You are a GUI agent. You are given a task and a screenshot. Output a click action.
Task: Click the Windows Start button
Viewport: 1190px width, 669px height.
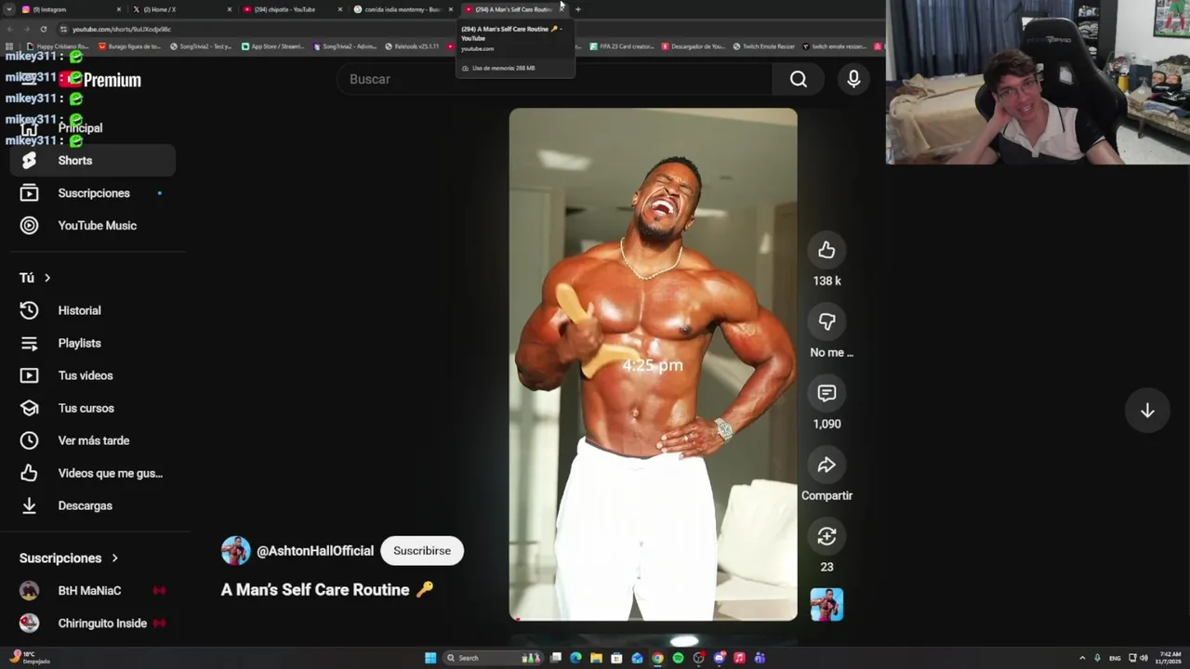(x=430, y=658)
